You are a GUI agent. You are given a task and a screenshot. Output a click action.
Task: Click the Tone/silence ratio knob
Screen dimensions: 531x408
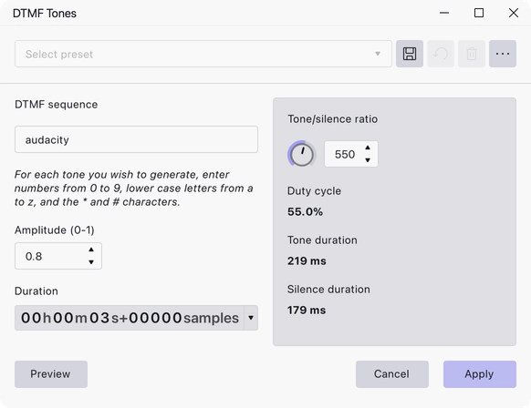[302, 155]
